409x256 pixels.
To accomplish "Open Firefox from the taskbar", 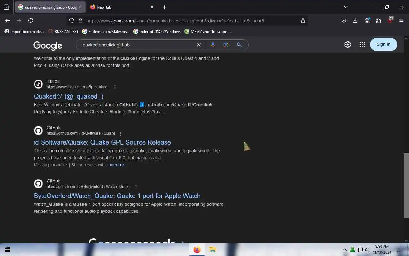I will [x=197, y=250].
